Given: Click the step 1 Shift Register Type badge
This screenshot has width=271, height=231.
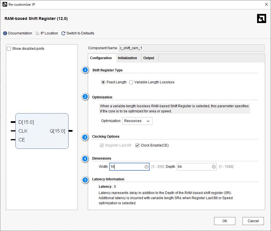Looking at the screenshot, I should coord(85,70).
